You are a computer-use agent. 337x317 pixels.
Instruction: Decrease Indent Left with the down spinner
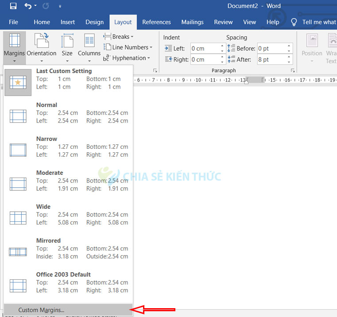pyautogui.click(x=222, y=51)
